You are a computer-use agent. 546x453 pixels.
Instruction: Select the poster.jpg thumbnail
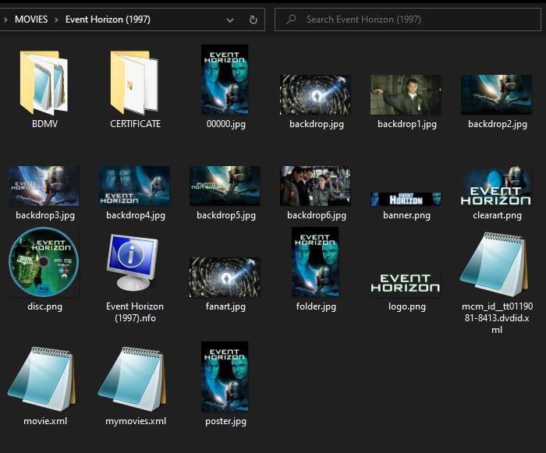coord(225,377)
